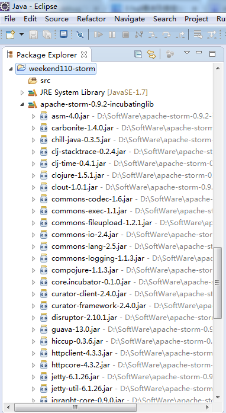This screenshot has height=413, width=226.
Task: Expand carbonite-1.4.0.jar node
Action: tap(33, 128)
